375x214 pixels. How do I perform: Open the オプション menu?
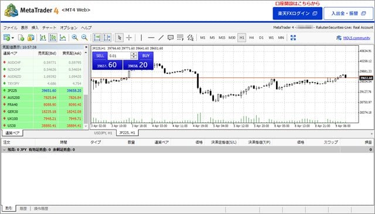[x=69, y=28]
